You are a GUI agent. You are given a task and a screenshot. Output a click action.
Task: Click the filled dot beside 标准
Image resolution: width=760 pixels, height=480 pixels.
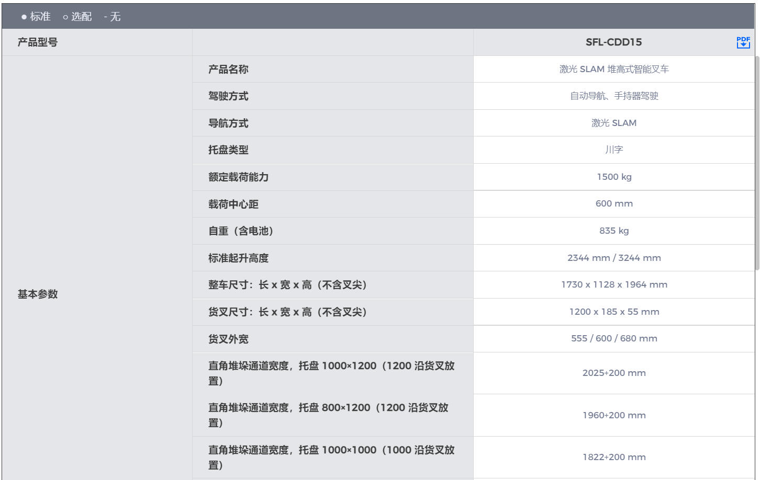click(24, 17)
